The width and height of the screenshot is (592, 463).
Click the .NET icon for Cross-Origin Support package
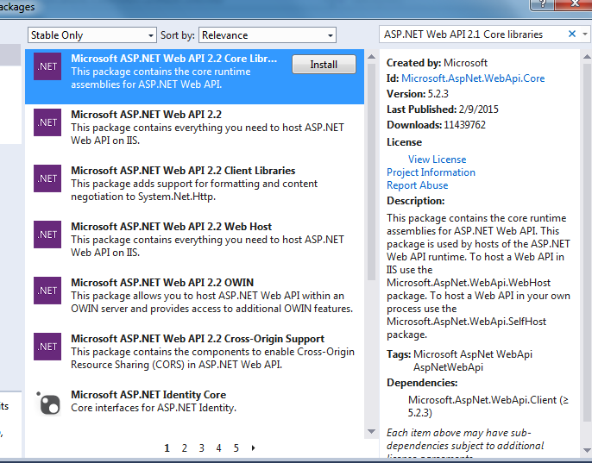point(47,347)
